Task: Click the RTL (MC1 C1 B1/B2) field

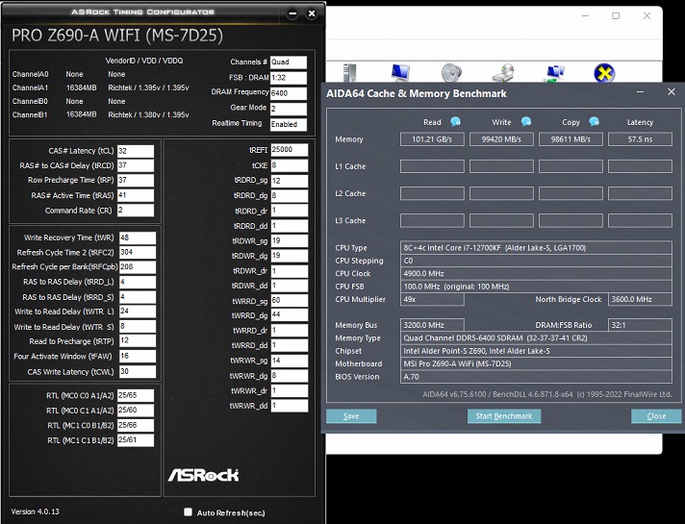Action: point(136,440)
